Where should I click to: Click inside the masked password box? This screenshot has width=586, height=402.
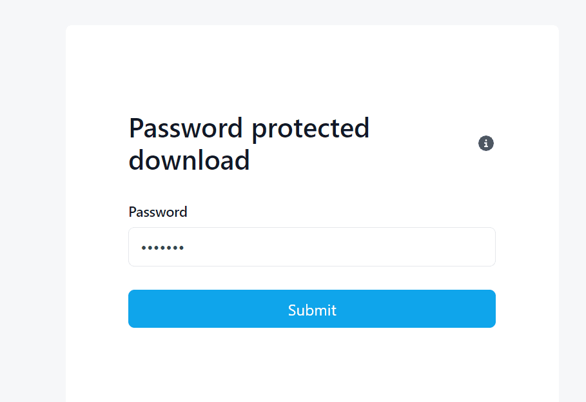click(312, 247)
